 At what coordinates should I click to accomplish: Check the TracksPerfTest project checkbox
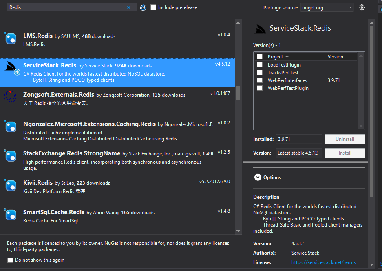[260, 73]
